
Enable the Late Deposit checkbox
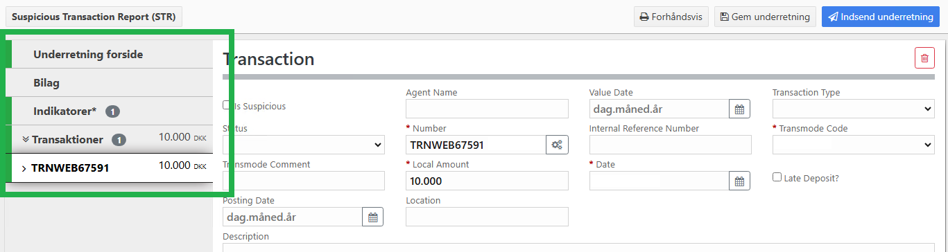pyautogui.click(x=777, y=177)
